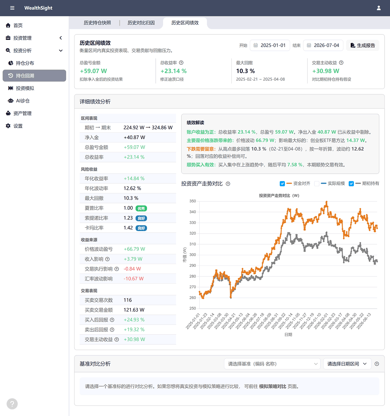The width and height of the screenshot is (390, 416).
Task: Open the 请选择基准 dropdown
Action: [x=272, y=364]
